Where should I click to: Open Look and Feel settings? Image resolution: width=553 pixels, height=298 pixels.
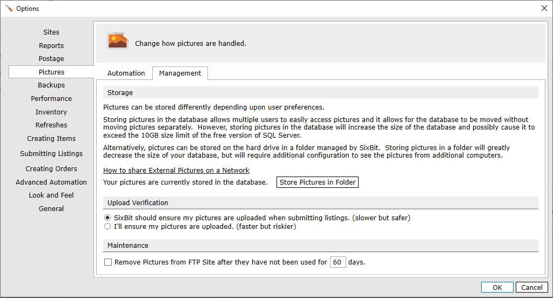point(51,195)
